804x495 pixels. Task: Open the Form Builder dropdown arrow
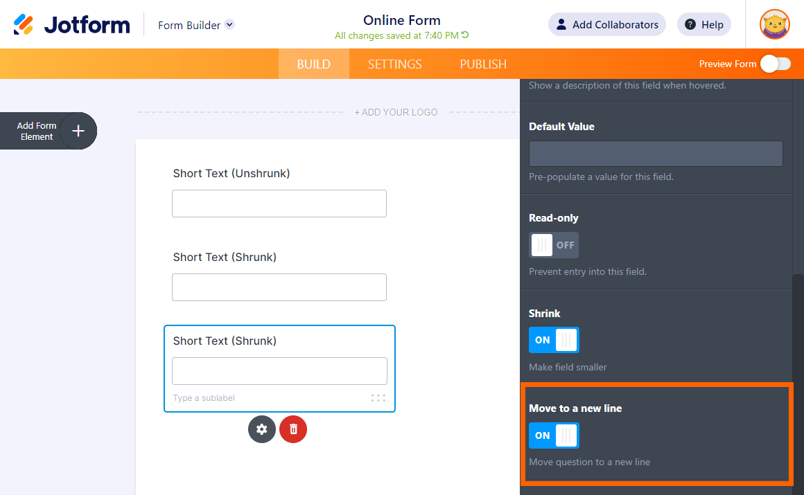tap(229, 25)
